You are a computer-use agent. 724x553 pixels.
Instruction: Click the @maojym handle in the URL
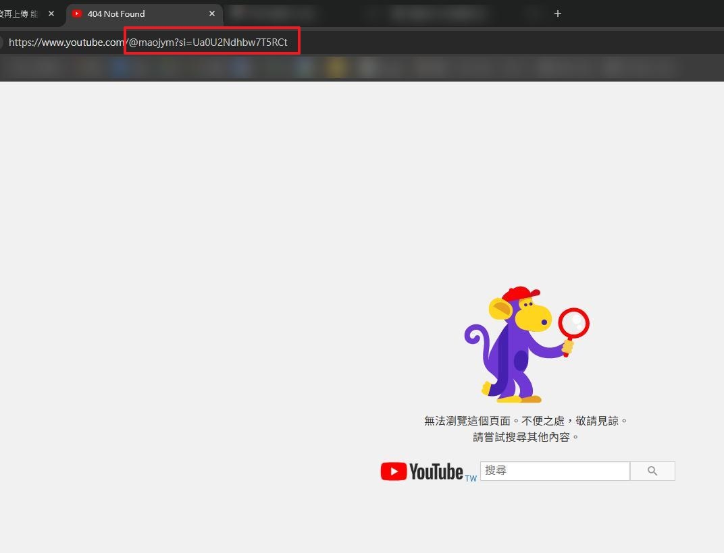[x=151, y=42]
